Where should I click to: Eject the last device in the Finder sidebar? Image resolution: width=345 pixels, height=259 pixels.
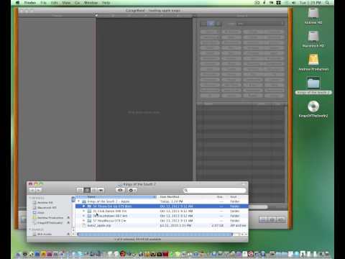(x=68, y=234)
